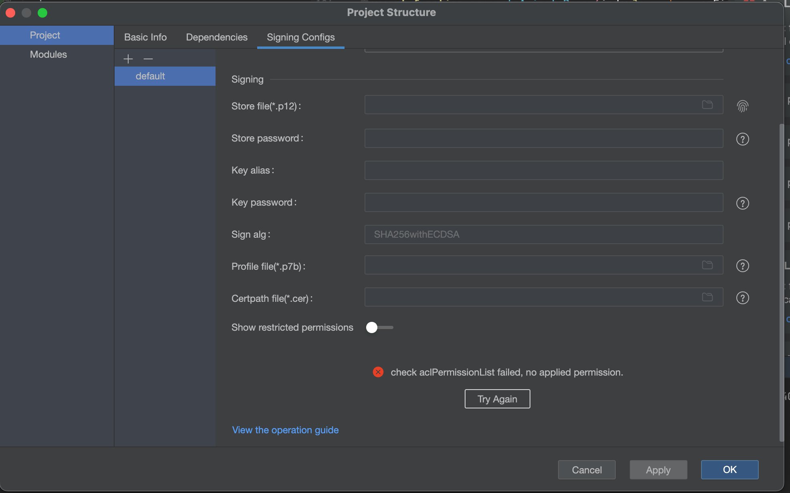
Task: Select the default signing config entry
Action: [x=165, y=76]
